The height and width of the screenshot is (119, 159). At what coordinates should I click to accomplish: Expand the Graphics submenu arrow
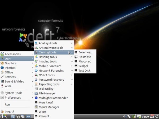point(32,63)
